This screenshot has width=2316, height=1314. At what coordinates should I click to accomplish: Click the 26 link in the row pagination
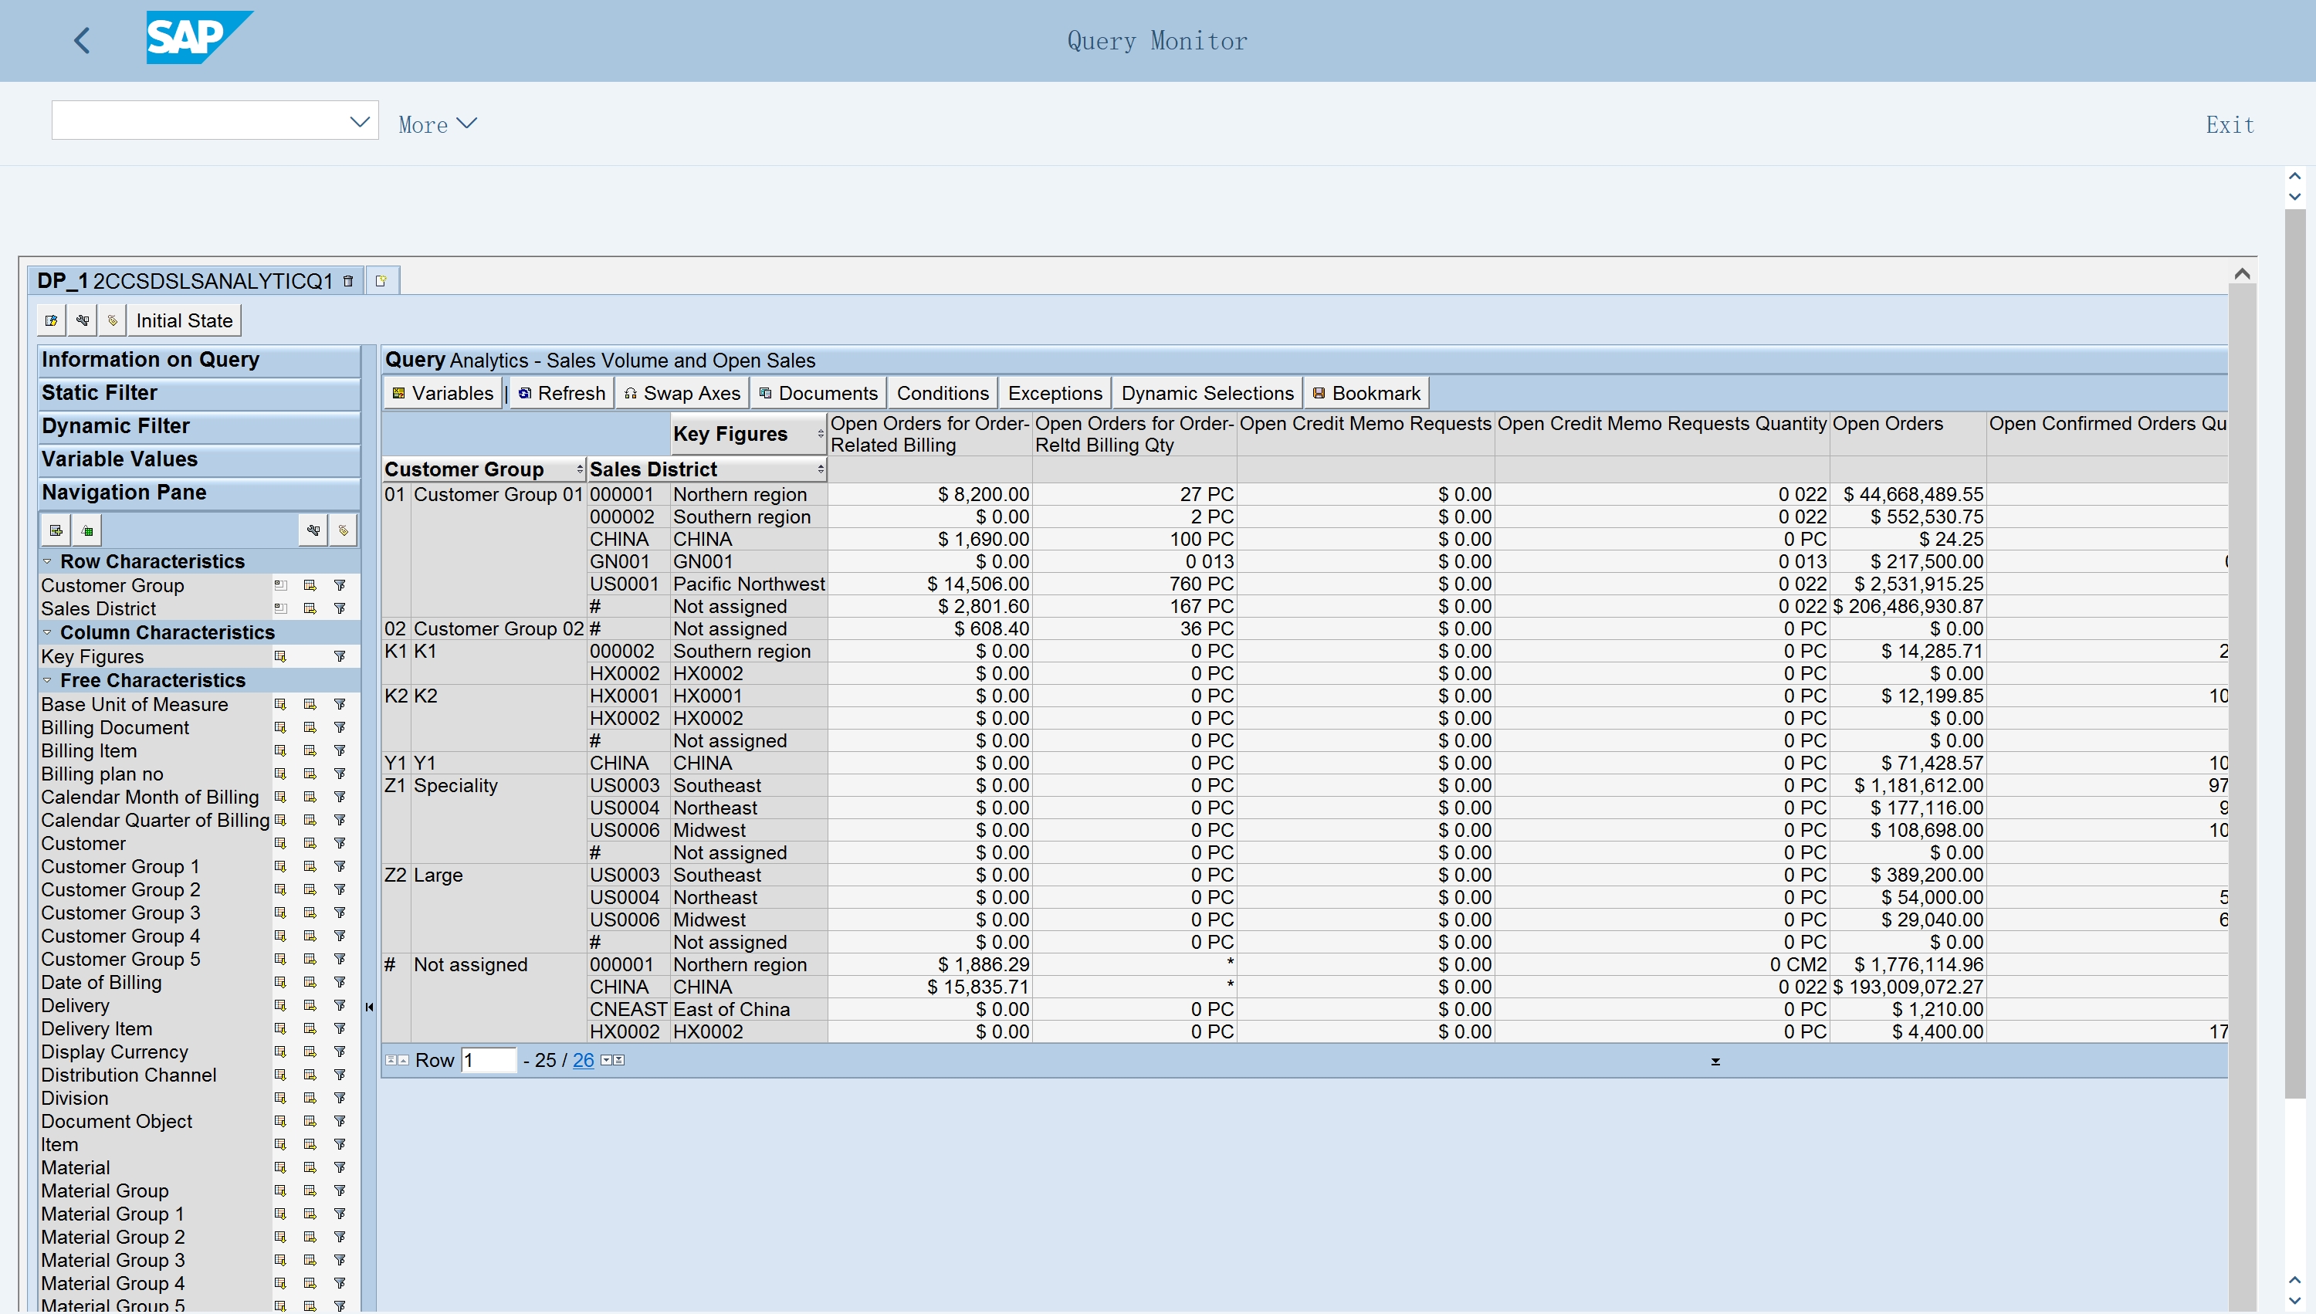click(x=583, y=1061)
